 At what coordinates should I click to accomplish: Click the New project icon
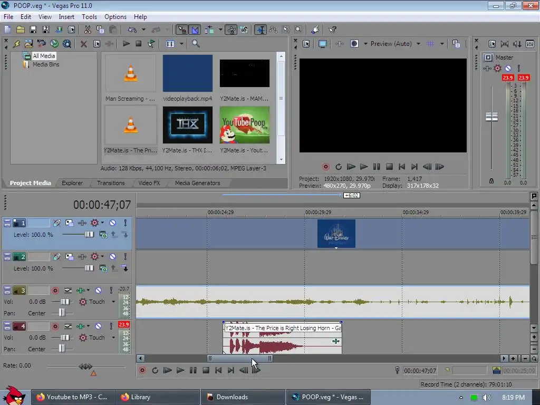point(7,30)
